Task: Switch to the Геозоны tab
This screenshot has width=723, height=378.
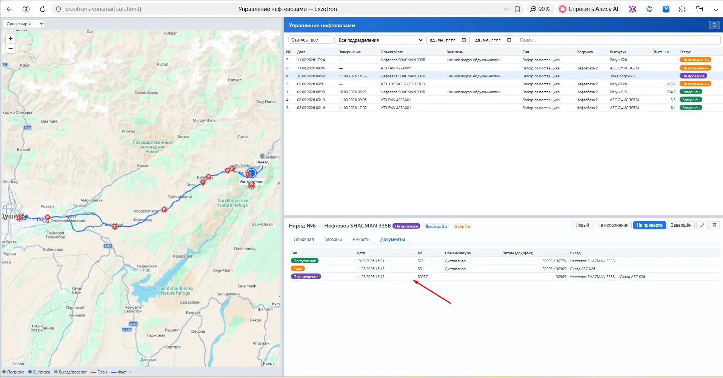Action: (333, 240)
